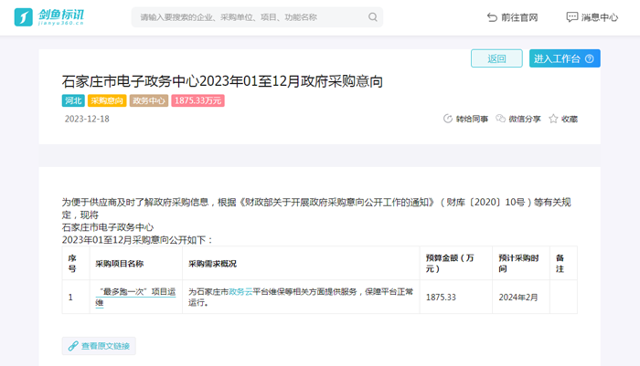The height and width of the screenshot is (366, 640).
Task: Focus the enterprise and project search box
Action: coord(247,17)
